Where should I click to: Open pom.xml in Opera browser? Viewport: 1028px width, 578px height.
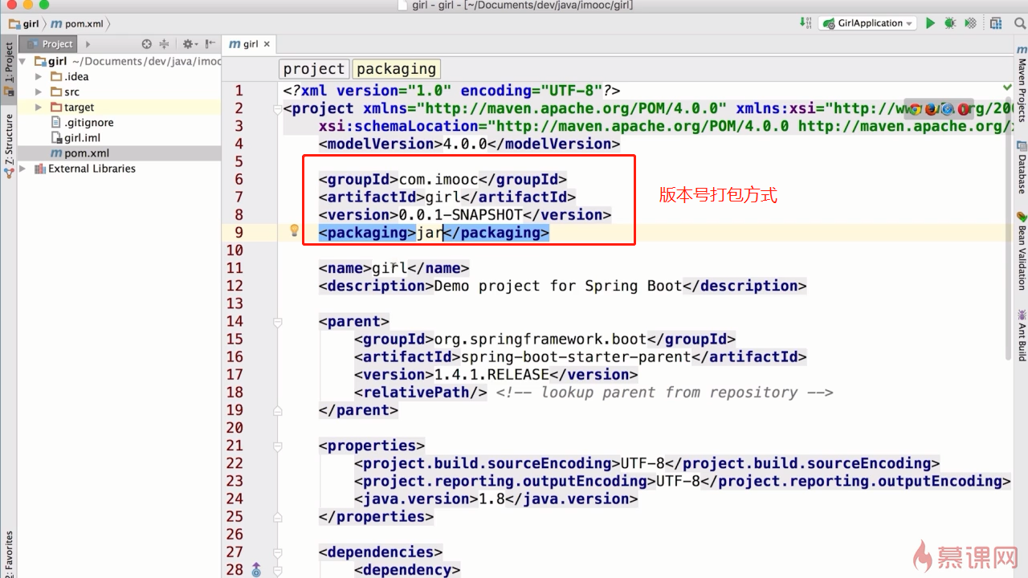click(964, 109)
